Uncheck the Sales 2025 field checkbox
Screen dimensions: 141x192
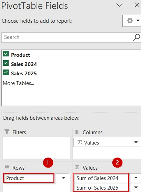pyautogui.click(x=6, y=72)
